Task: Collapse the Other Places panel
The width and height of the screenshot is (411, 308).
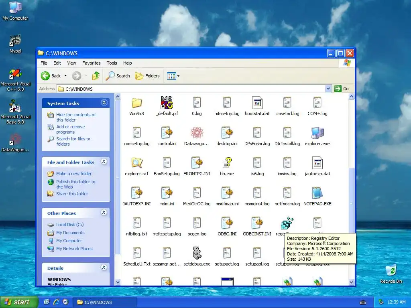Action: point(104,213)
